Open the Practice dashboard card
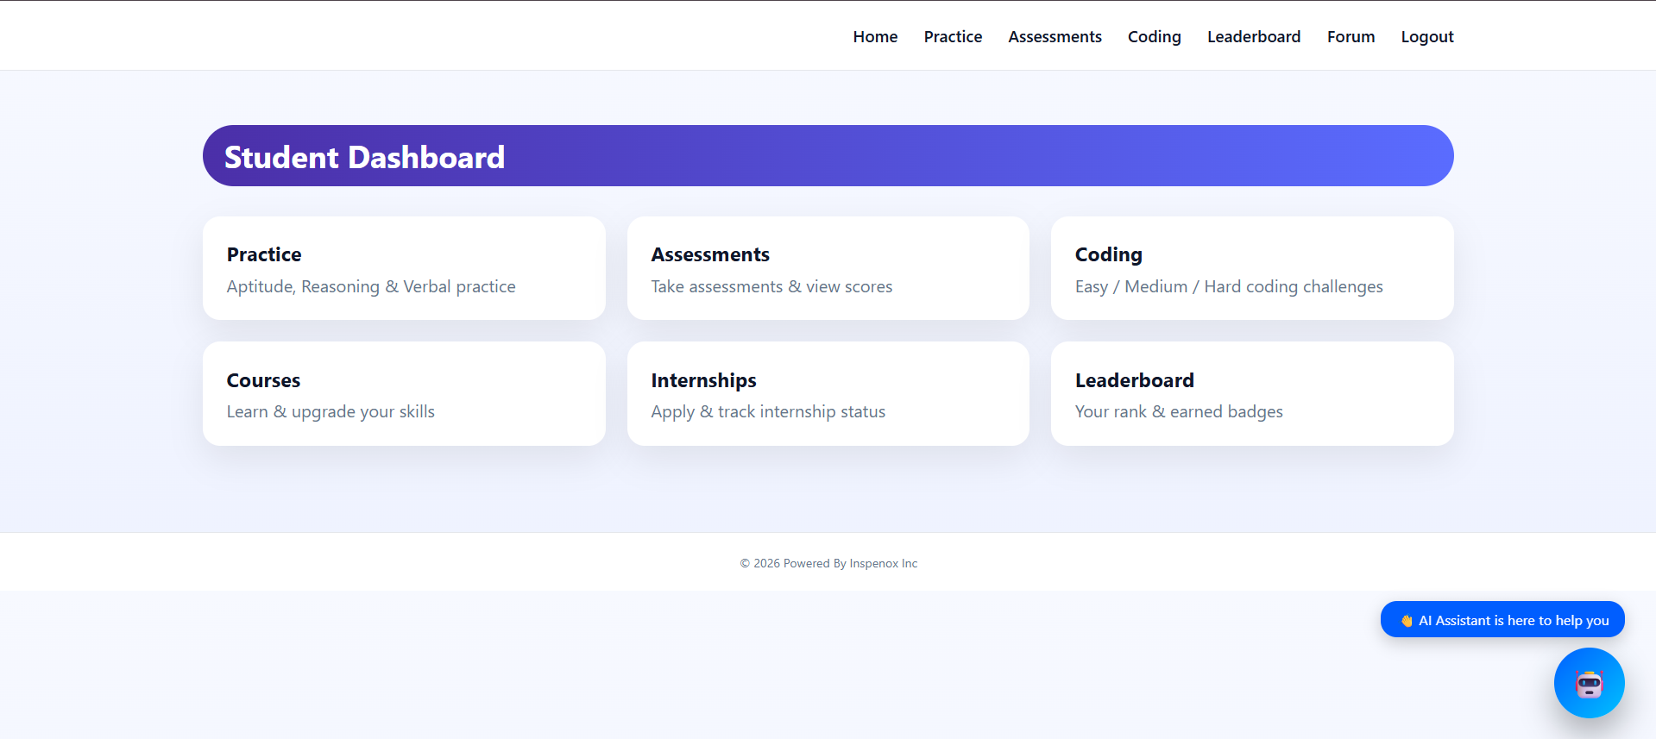The image size is (1656, 739). 404,268
